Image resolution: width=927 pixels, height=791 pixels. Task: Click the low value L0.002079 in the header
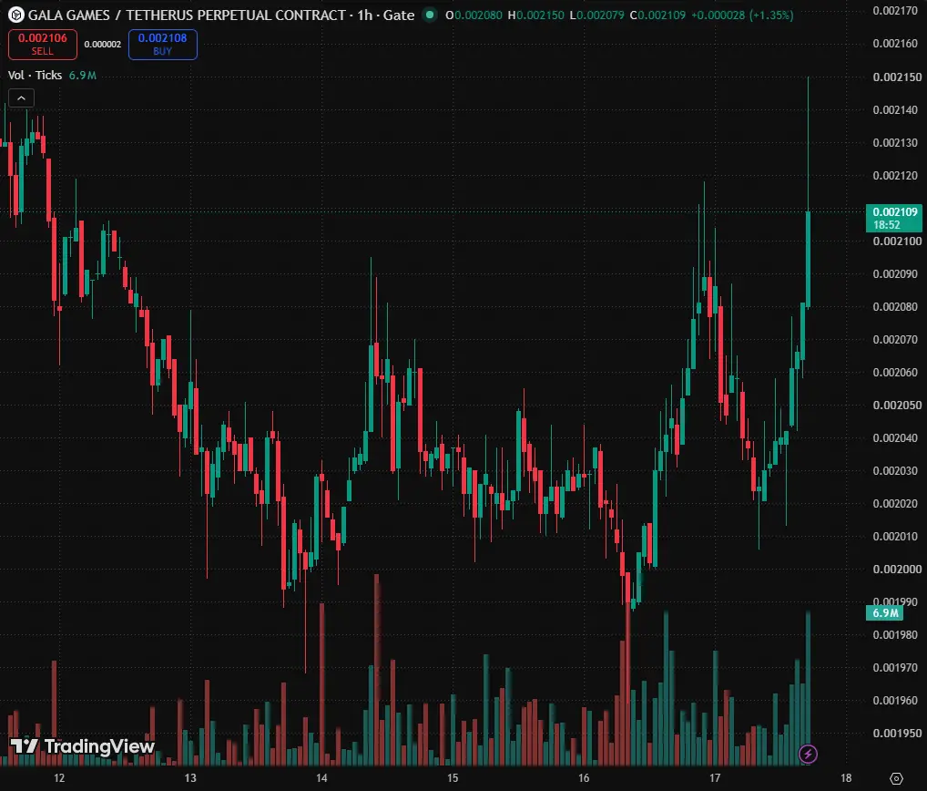tap(596, 15)
